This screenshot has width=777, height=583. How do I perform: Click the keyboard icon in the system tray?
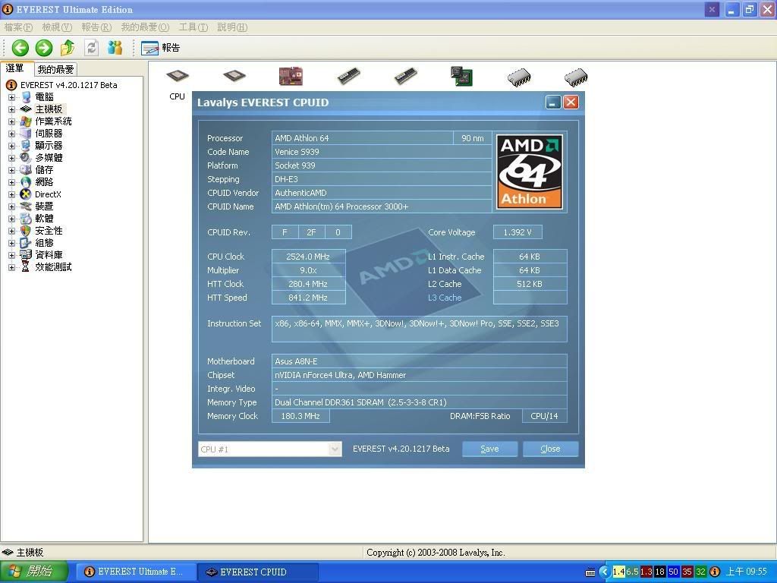pos(590,572)
